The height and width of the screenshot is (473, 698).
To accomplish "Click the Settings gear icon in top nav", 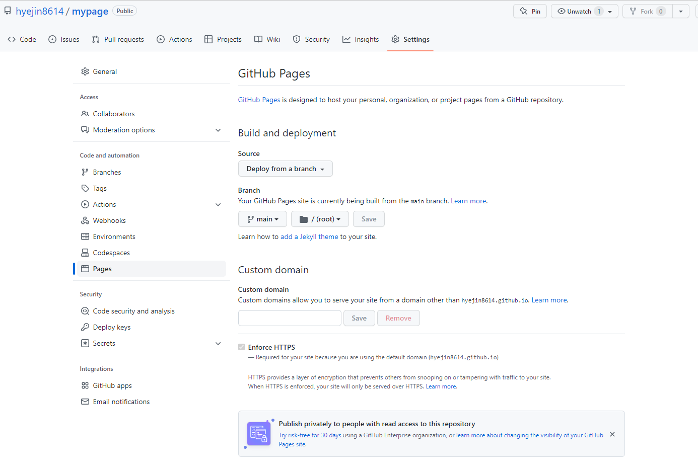I will point(395,39).
